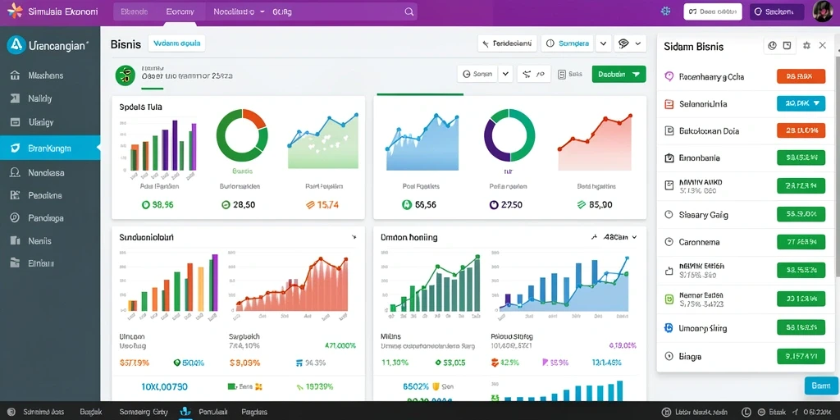
Task: Open the blue Selanoriulnia value dropdown
Action: click(x=801, y=103)
